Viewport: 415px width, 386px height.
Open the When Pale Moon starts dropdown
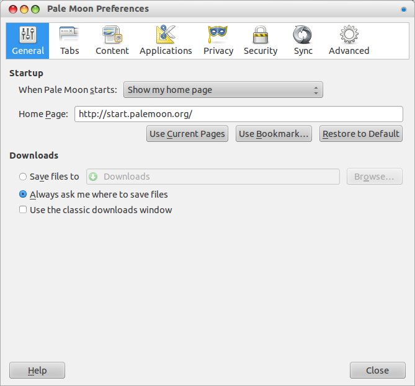pos(223,90)
